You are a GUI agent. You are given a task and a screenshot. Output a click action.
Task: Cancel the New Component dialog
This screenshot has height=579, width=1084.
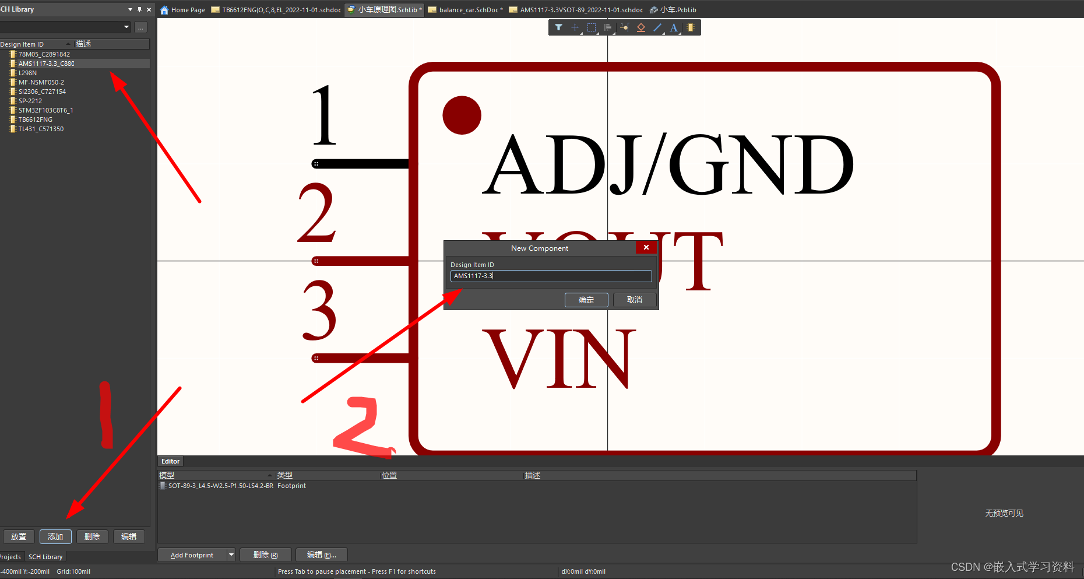tap(635, 300)
